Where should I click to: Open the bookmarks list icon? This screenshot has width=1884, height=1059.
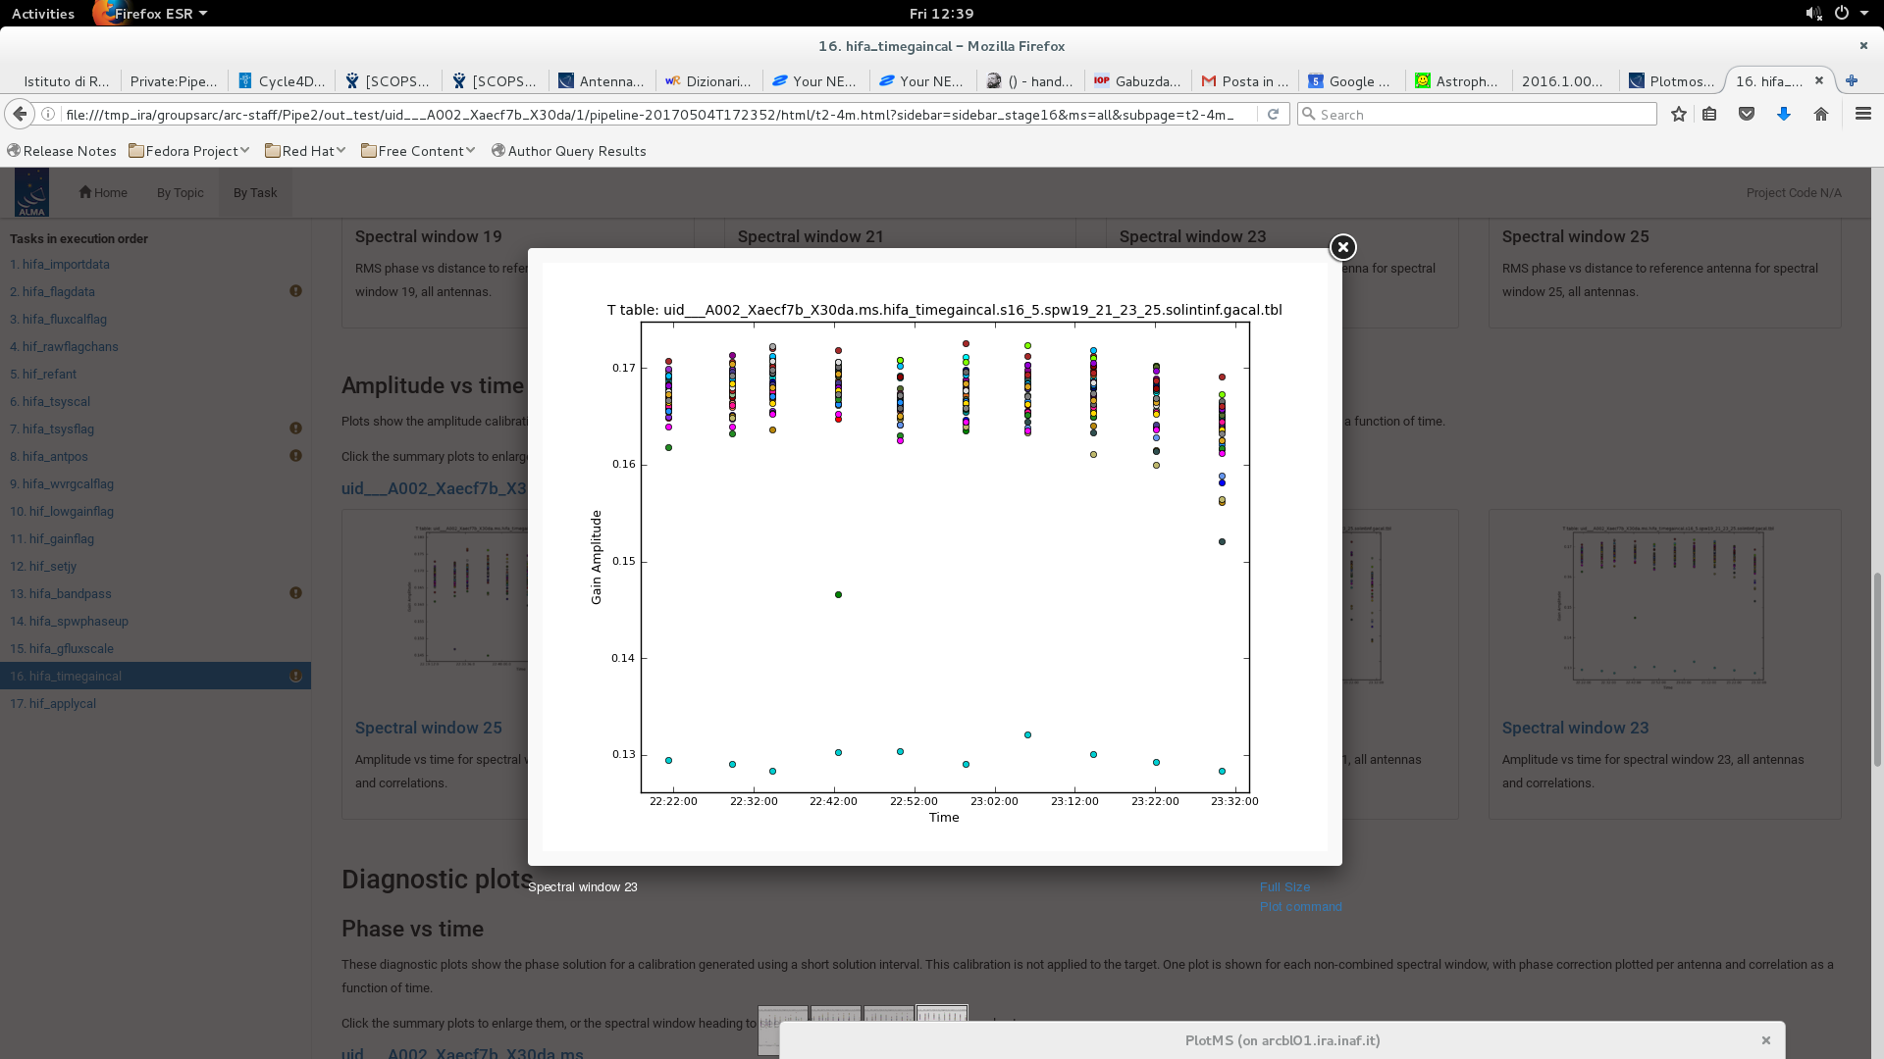tap(1709, 114)
